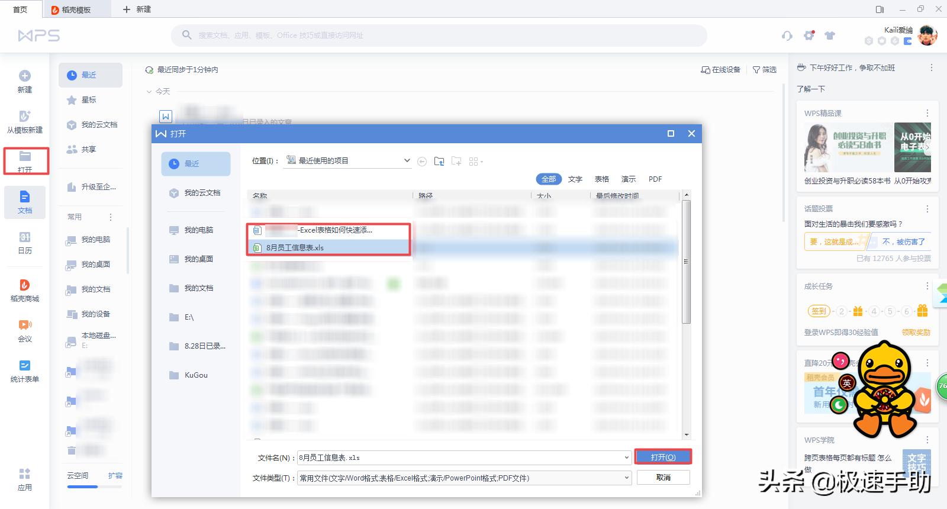Click the 新建 icon in left sidebar
This screenshot has width=947, height=509.
coord(25,76)
